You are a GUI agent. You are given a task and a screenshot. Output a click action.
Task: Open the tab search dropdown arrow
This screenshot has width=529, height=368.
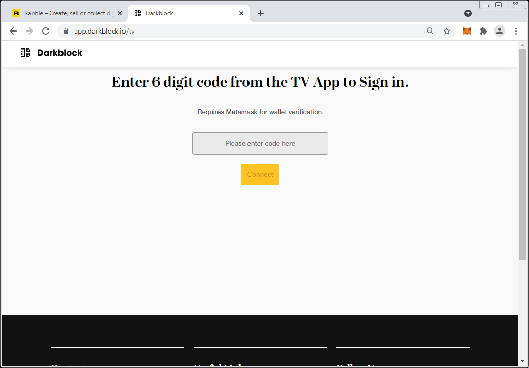(x=468, y=13)
